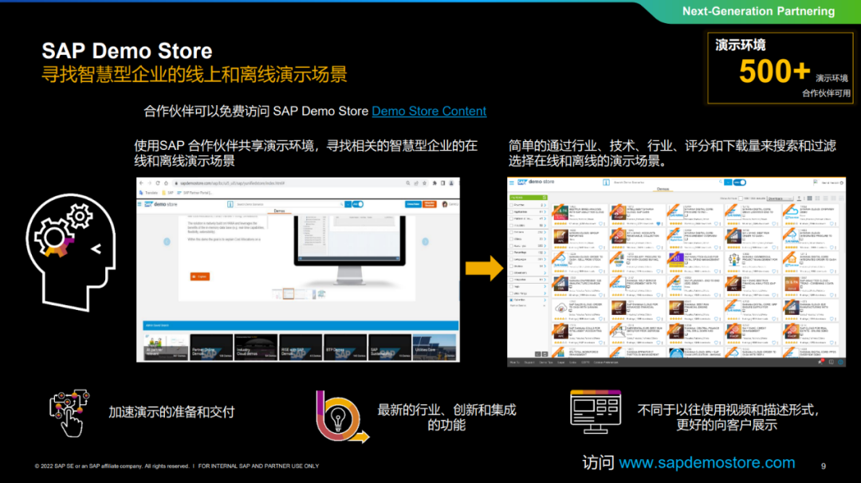Click info icon in demo grid header
The height and width of the screenshot is (483, 861).
click(x=606, y=183)
